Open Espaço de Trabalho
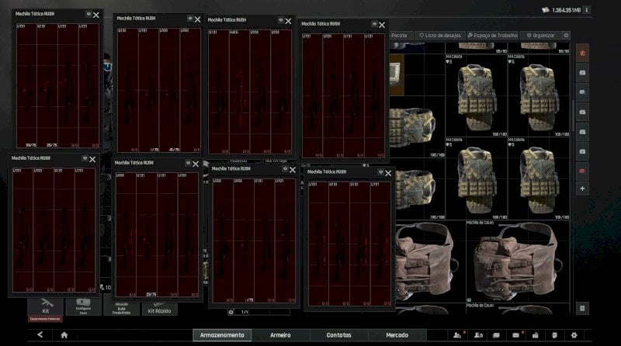Screen dimensions: 621x346 493,35
